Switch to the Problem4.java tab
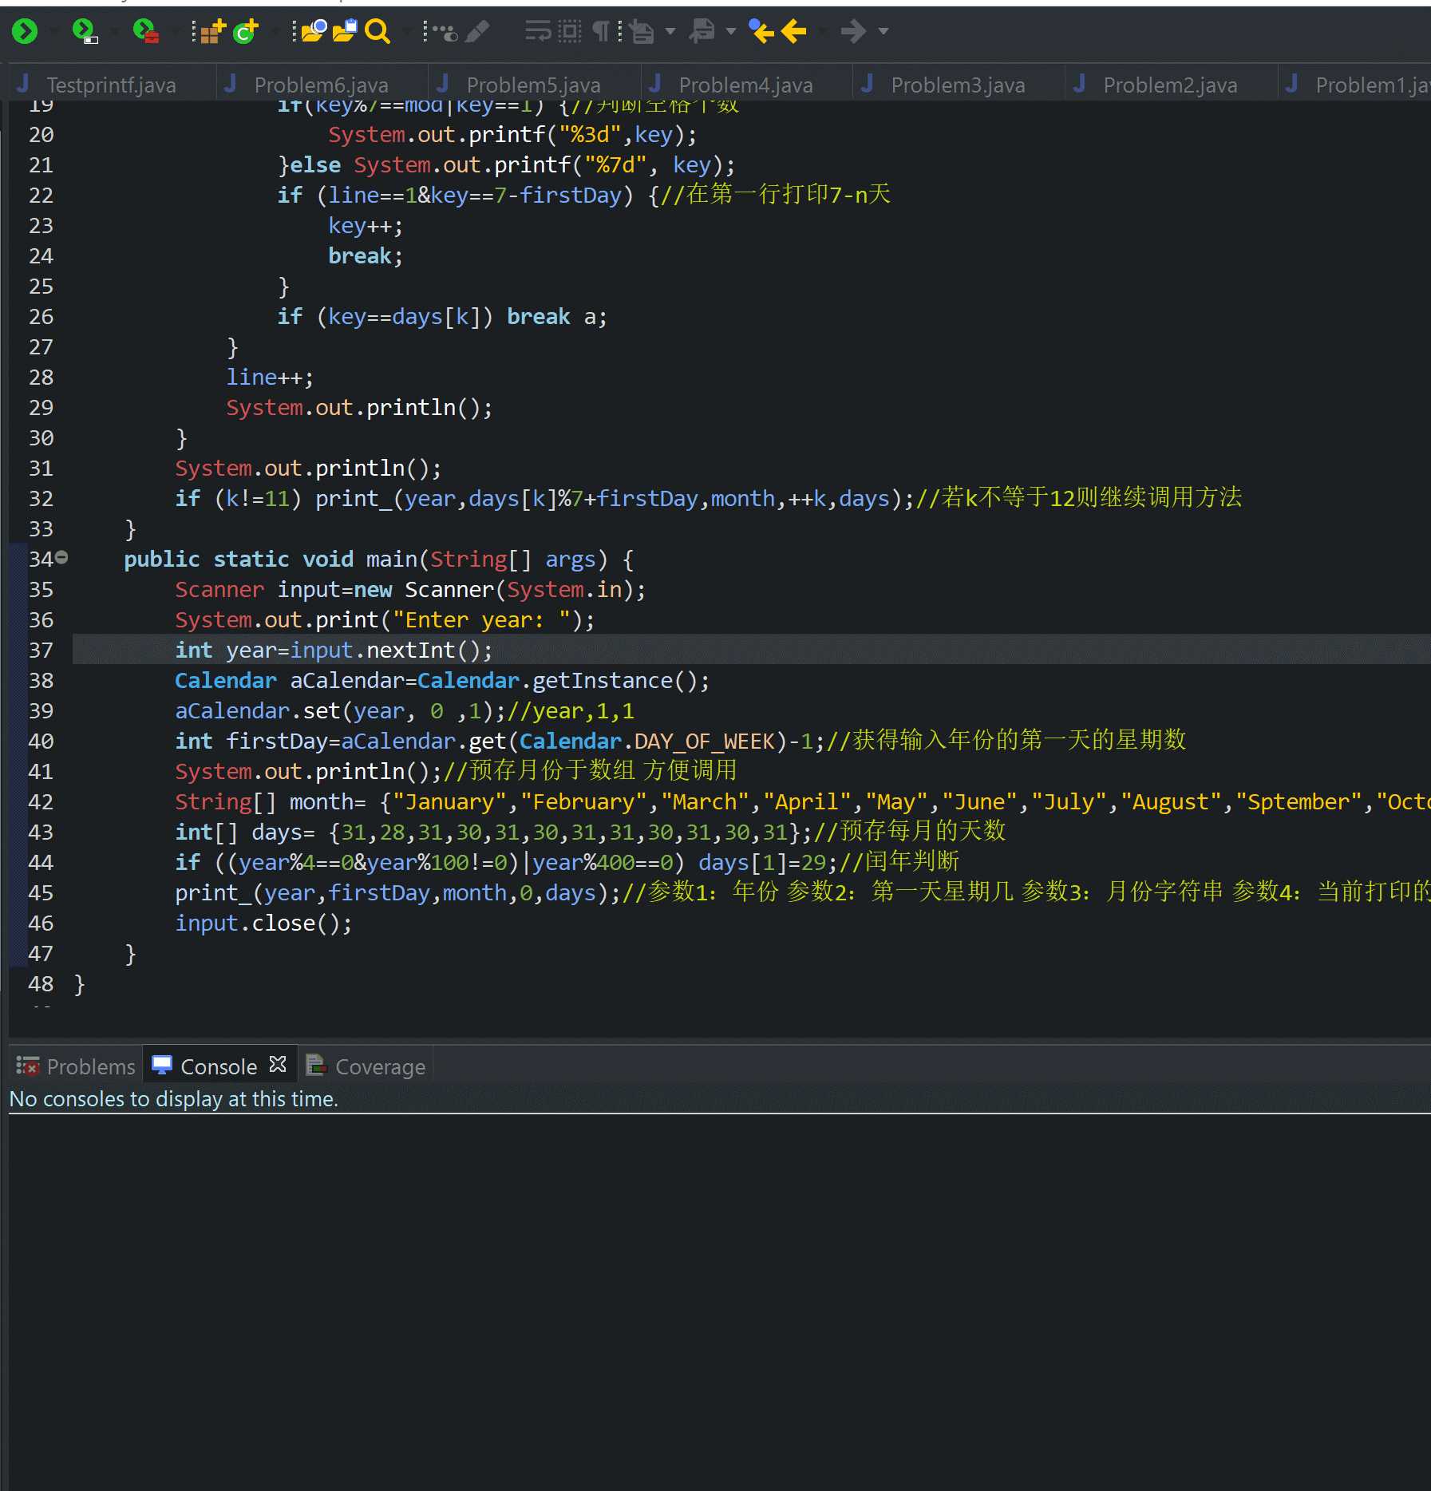Image resolution: width=1431 pixels, height=1491 pixels. tap(745, 85)
